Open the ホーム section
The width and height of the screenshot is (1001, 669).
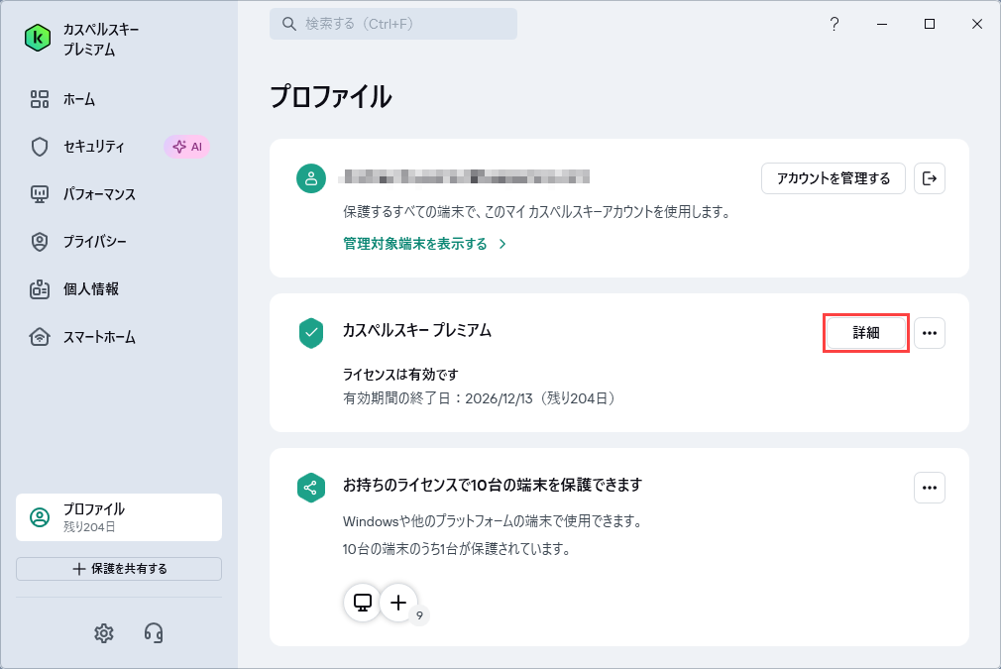pyautogui.click(x=79, y=99)
